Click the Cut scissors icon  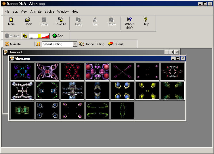(x=95, y=20)
